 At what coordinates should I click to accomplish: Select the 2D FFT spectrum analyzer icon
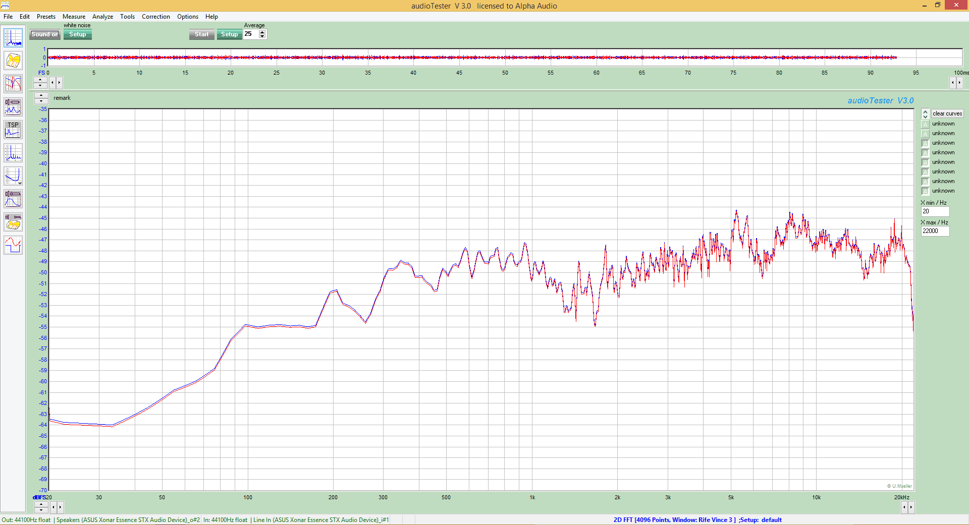click(13, 38)
